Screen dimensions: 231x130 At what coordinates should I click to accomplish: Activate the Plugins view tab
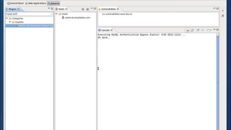(x=12, y=9)
